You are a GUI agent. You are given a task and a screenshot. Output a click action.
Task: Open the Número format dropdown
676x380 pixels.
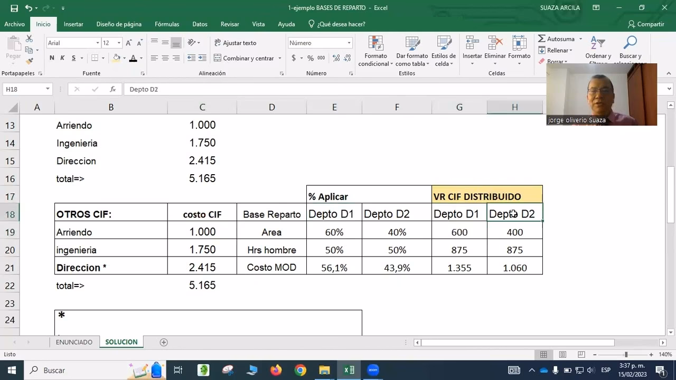pyautogui.click(x=348, y=42)
